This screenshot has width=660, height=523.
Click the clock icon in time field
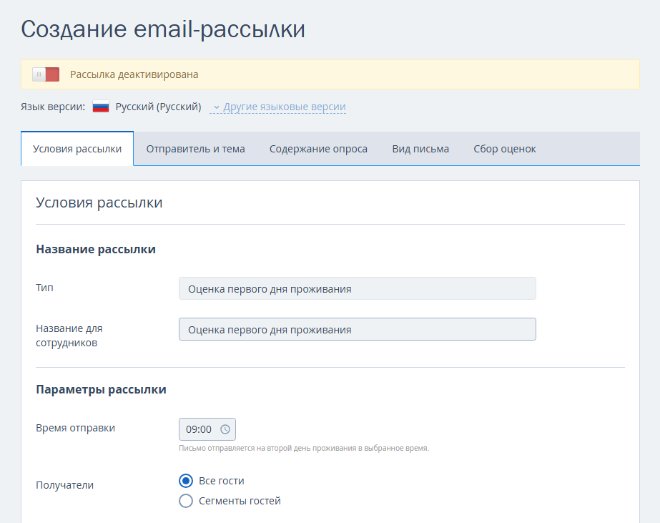[x=225, y=429]
